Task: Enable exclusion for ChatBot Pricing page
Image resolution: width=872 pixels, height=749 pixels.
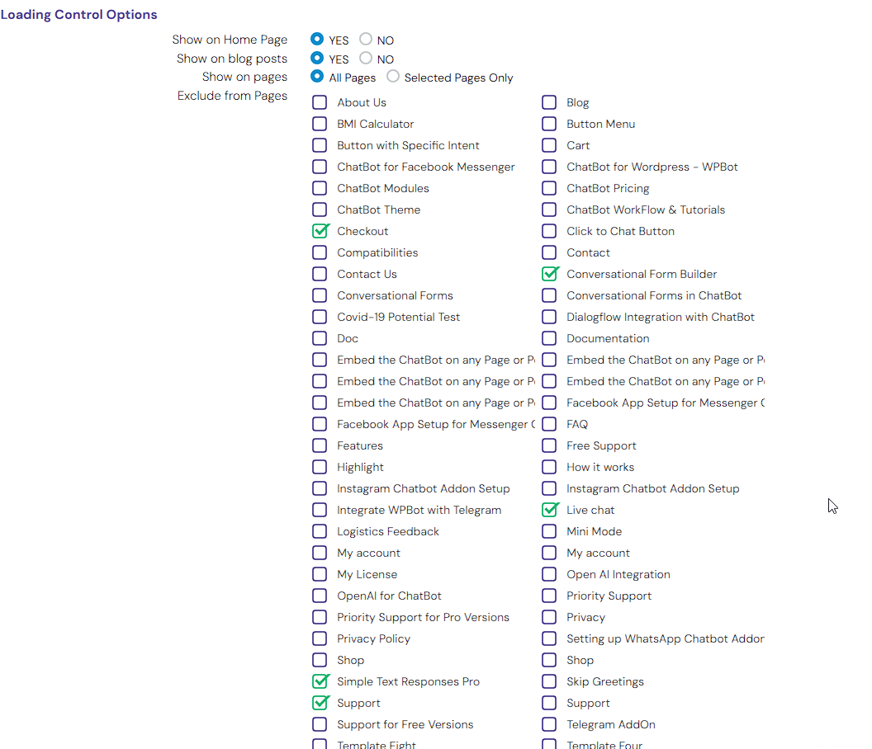Action: click(549, 188)
